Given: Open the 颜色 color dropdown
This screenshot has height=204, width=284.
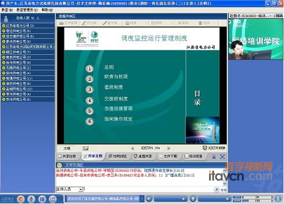Looking at the screenshot, I should 172,23.
